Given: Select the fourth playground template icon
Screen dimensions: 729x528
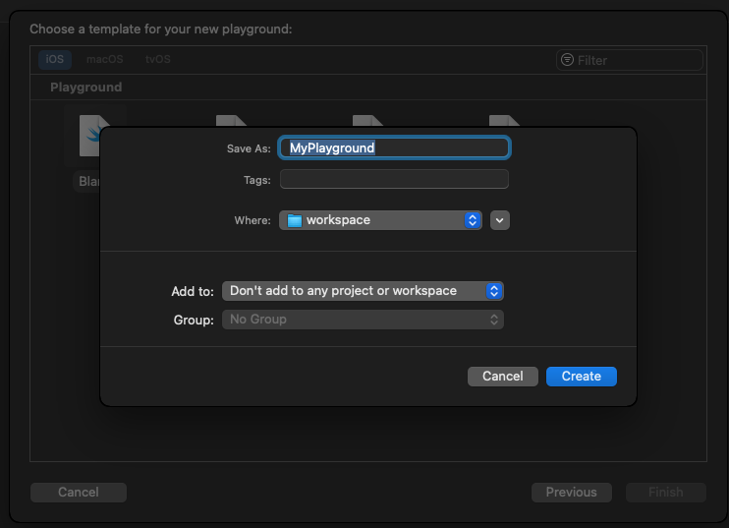Looking at the screenshot, I should 503,120.
